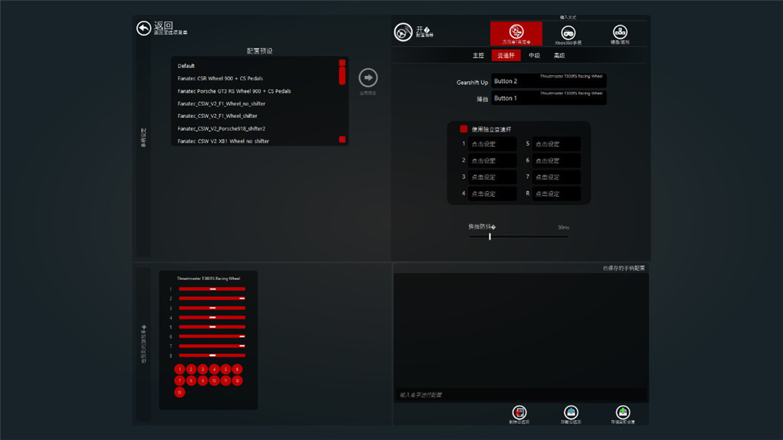Click the preset list scroll-down arrow
The image size is (783, 440).
tap(342, 140)
